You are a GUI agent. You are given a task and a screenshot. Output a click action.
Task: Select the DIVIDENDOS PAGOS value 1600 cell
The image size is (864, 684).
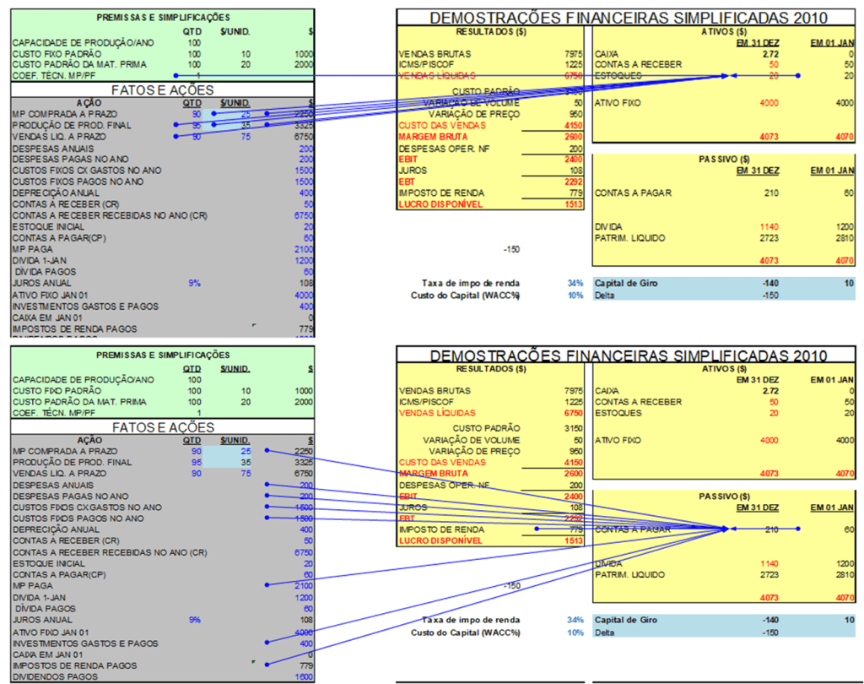pos(304,676)
